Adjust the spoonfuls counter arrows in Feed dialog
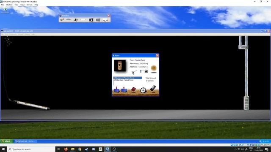This screenshot has height=152, width=271. pyautogui.click(x=146, y=71)
